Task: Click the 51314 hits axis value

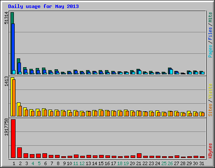Action: tap(6, 18)
